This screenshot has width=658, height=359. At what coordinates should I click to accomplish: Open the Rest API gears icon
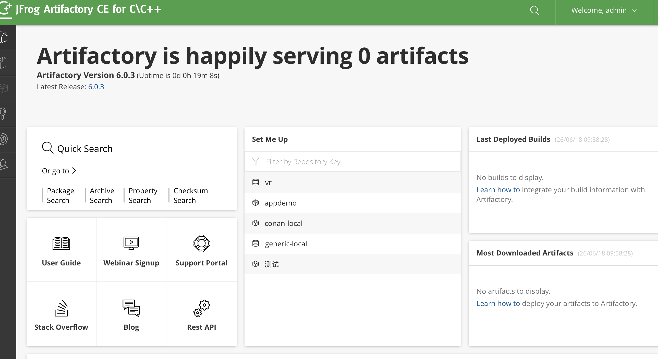pyautogui.click(x=202, y=308)
